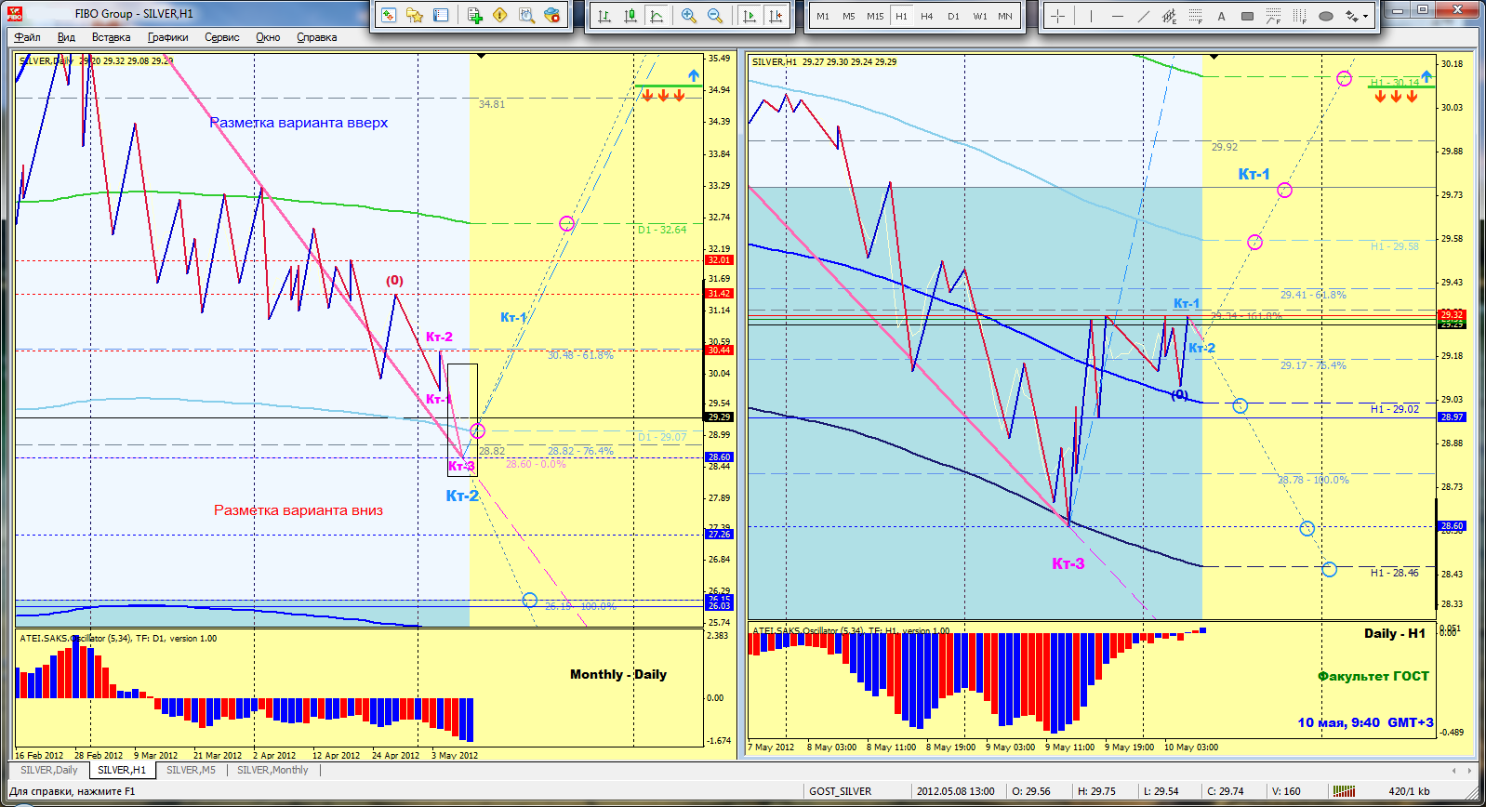Select the Rectangle shape tool
1486x807 pixels.
click(1247, 16)
